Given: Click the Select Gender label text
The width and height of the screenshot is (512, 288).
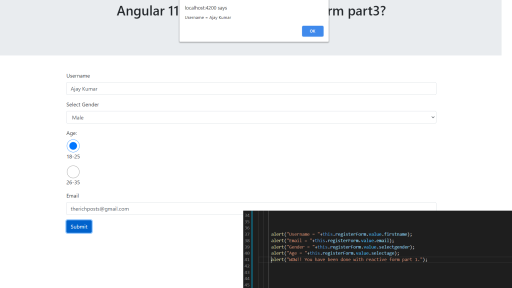Looking at the screenshot, I should 82,104.
